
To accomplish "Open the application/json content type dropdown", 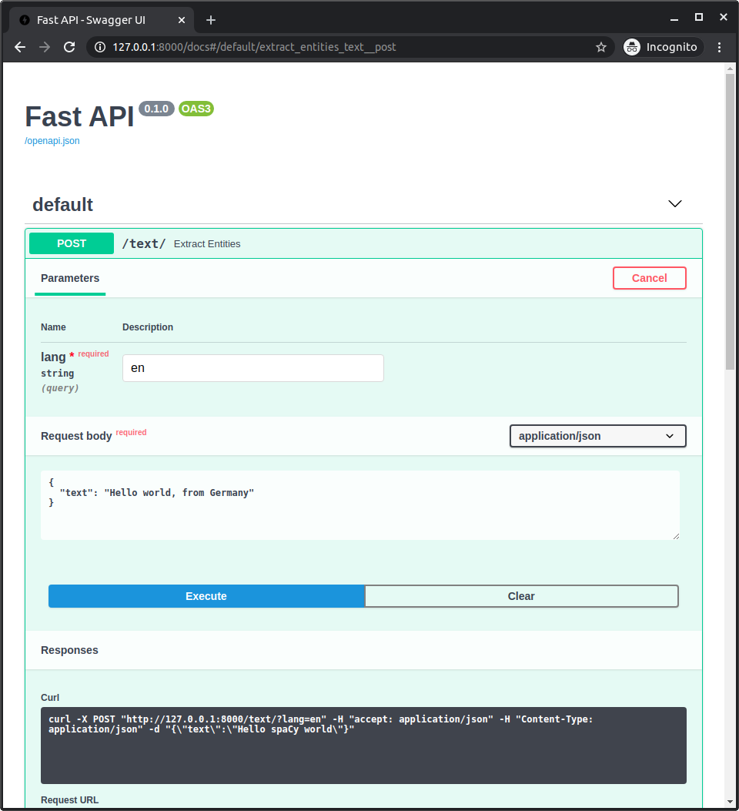I will (598, 436).
